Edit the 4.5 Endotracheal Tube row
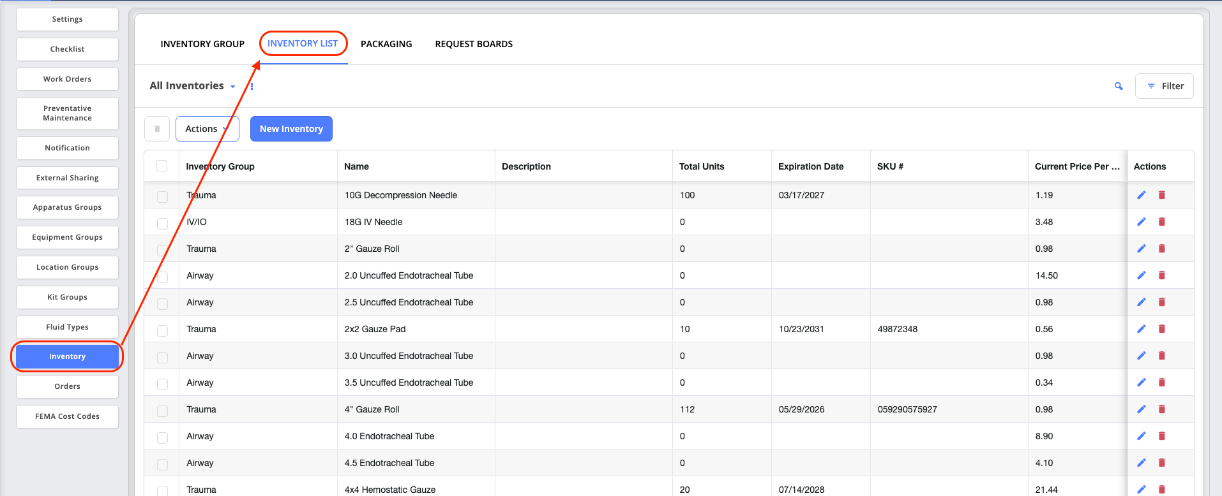The height and width of the screenshot is (496, 1222). click(1142, 463)
